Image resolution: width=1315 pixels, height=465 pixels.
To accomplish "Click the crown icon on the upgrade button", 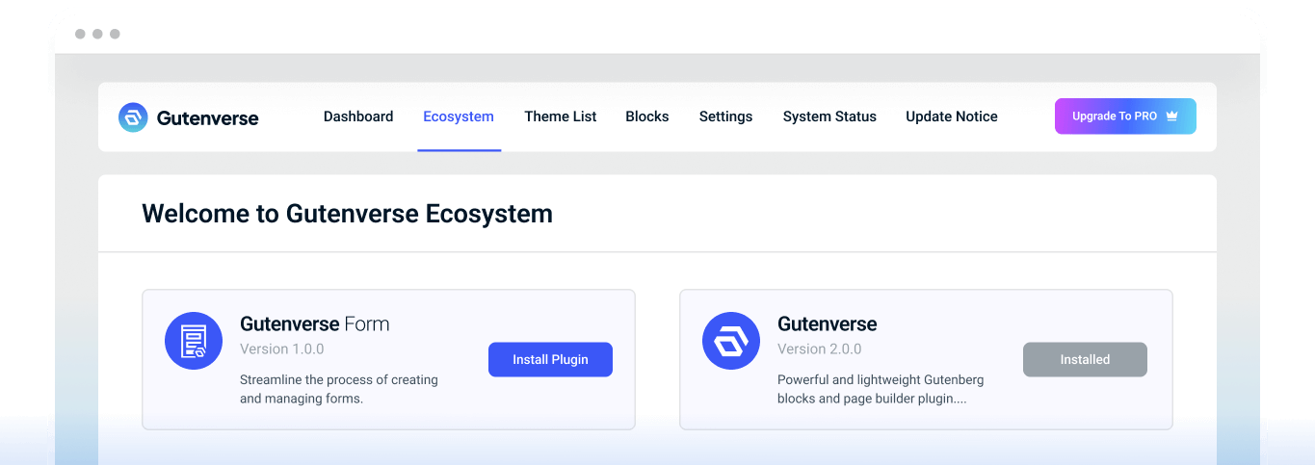I will coord(1172,116).
